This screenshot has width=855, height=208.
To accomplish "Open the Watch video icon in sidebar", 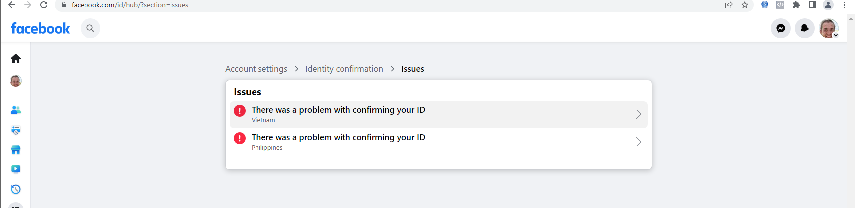I will (x=16, y=169).
